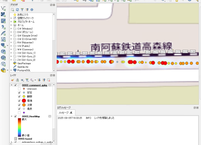The width and height of the screenshot is (201, 145).
Task: Toggle visibility of 0003_HeatMap layer
Action: click(15, 116)
